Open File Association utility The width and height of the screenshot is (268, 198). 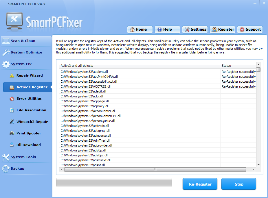click(x=28, y=110)
